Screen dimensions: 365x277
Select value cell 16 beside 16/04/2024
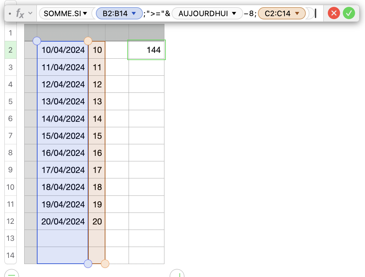click(97, 153)
